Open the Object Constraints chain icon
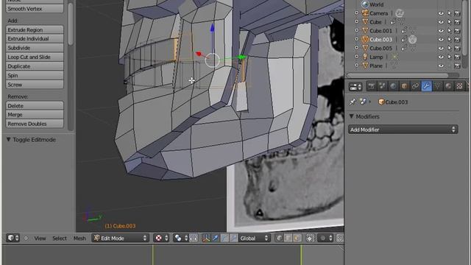 pos(415,87)
